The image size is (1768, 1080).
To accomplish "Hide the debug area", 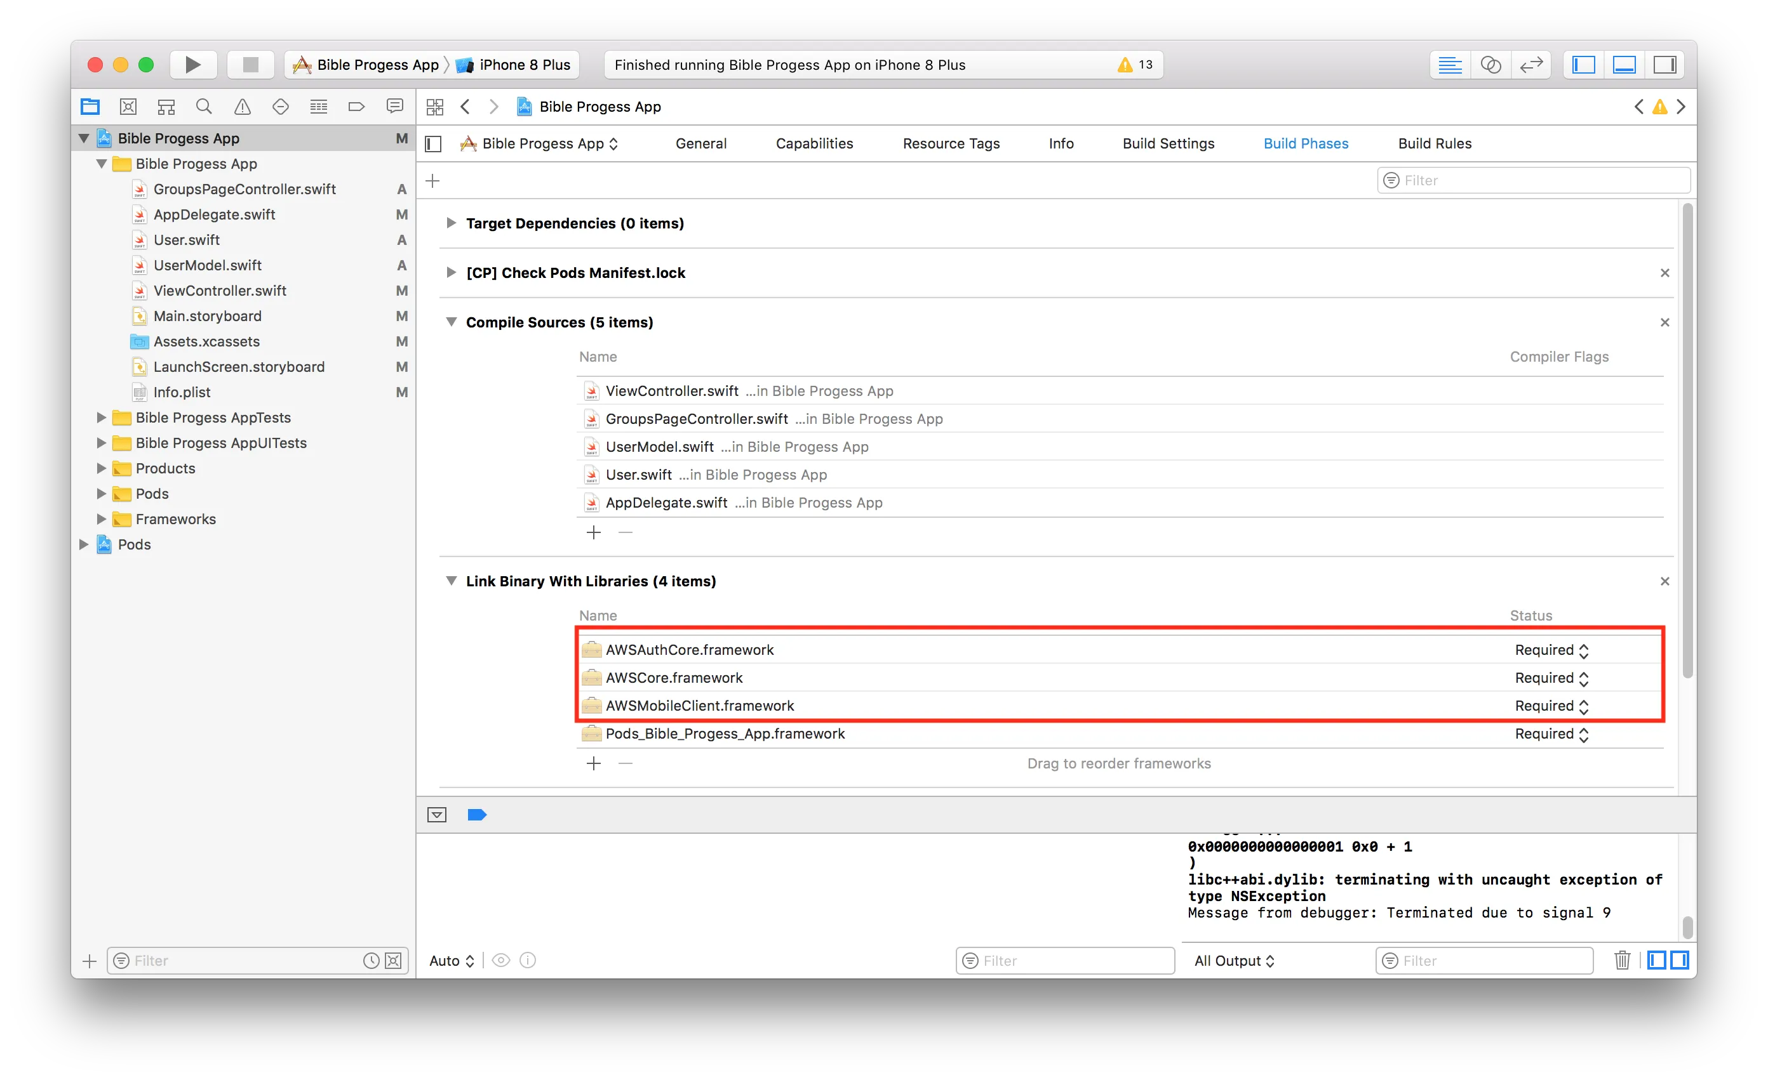I will pyautogui.click(x=437, y=815).
